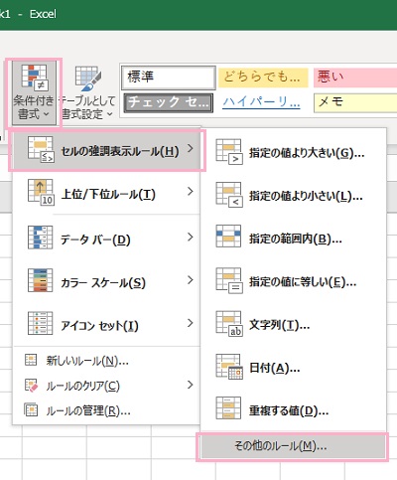Screen dimensions: 397x480
Task: Expand the セルの強調表示ルール submenu arrow
Action: 190,148
